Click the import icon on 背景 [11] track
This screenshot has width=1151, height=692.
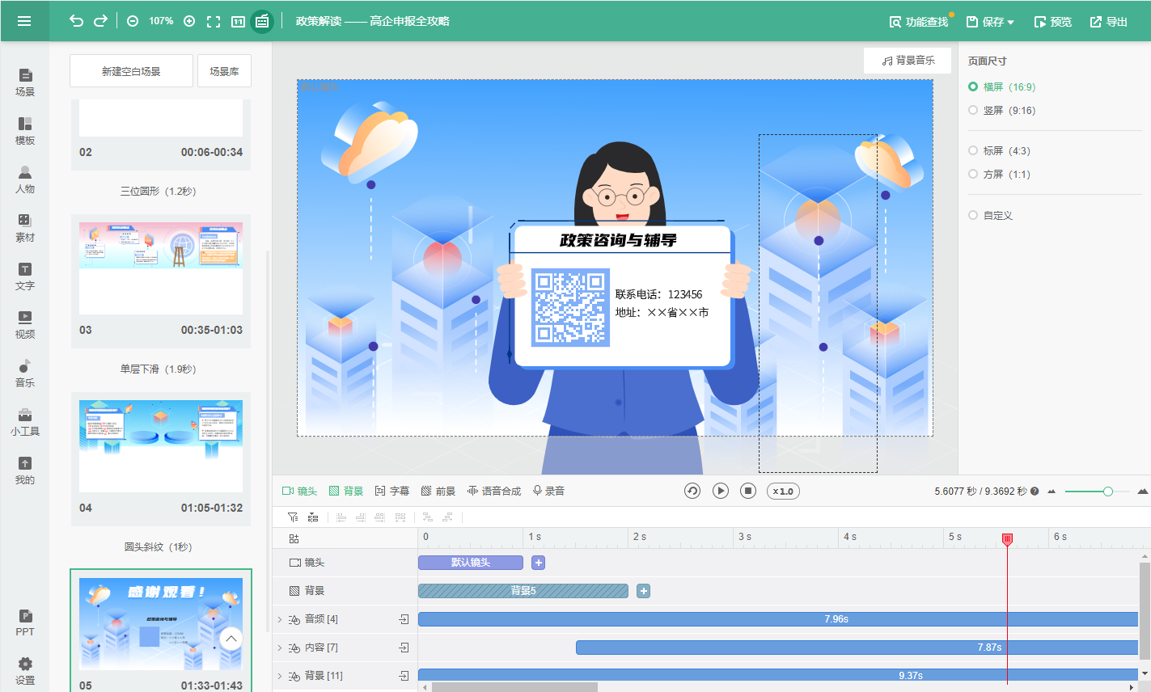point(404,676)
